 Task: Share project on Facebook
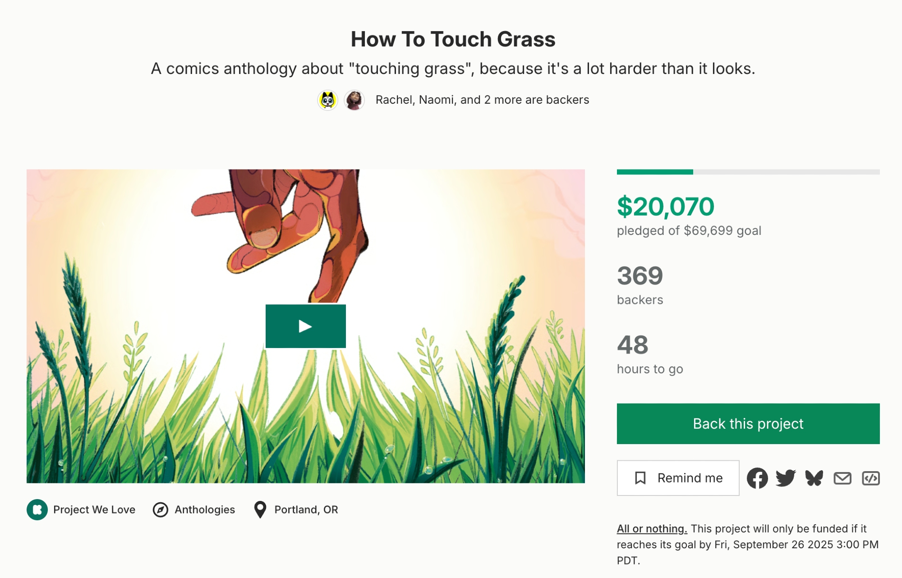[757, 478]
